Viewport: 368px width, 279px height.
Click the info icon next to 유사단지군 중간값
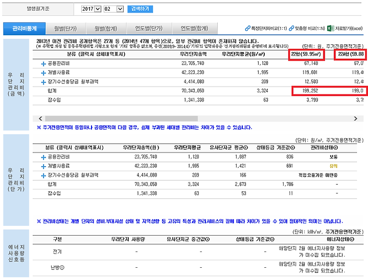click(208, 239)
